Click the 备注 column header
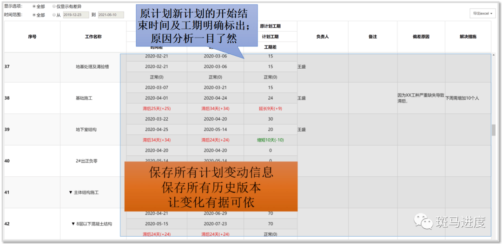This screenshot has width=502, height=244. [x=373, y=37]
